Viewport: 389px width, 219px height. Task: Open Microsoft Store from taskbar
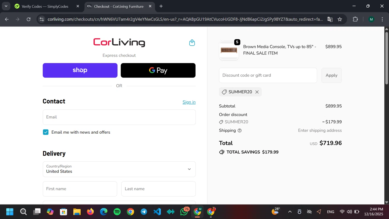pyautogui.click(x=64, y=212)
